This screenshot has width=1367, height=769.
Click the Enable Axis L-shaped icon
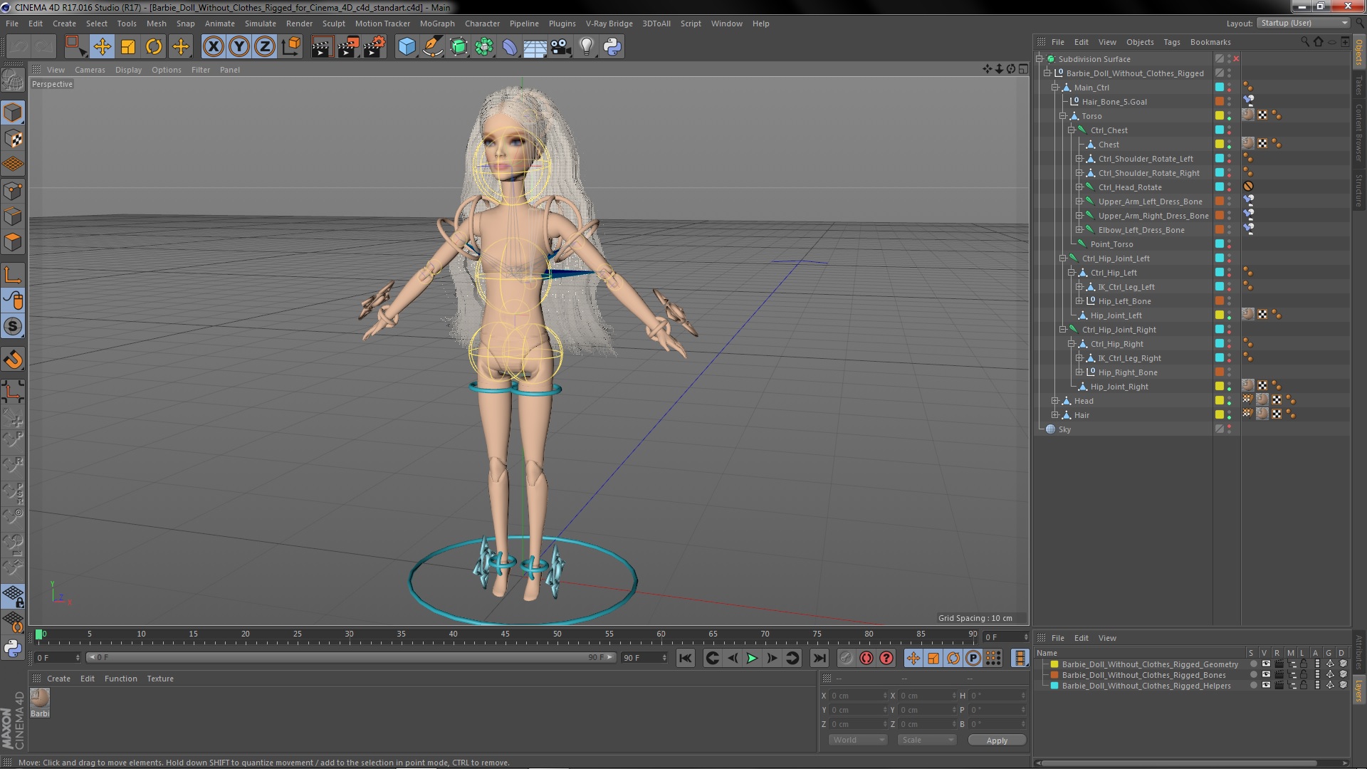13,275
